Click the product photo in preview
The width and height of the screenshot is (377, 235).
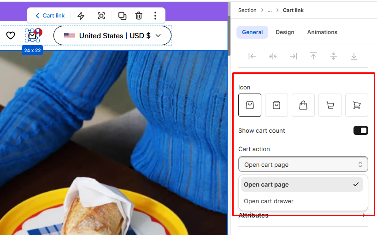114,143
